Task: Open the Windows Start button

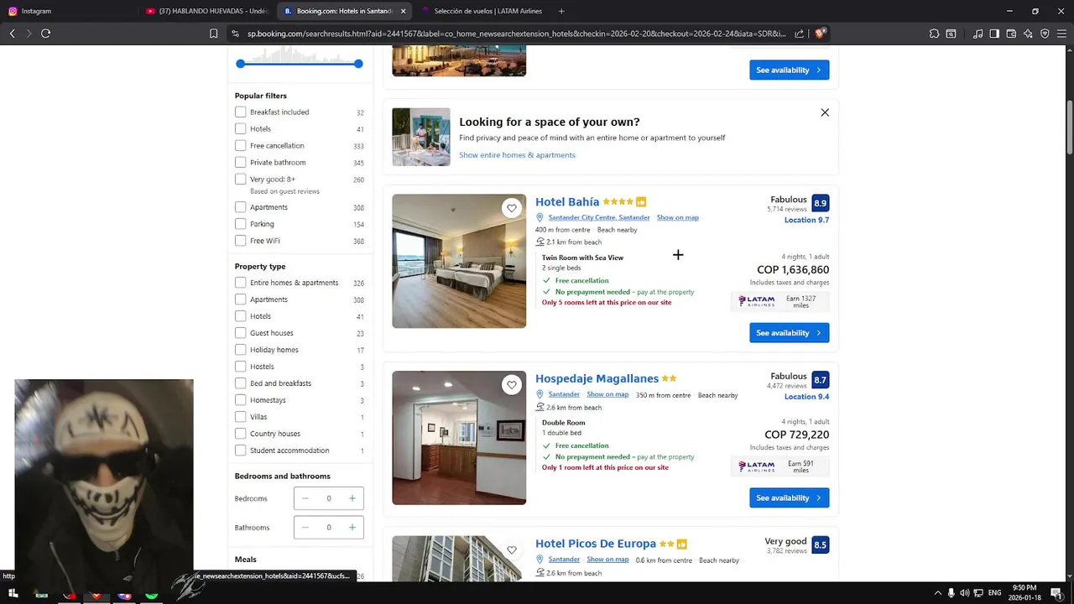Action: (13, 593)
